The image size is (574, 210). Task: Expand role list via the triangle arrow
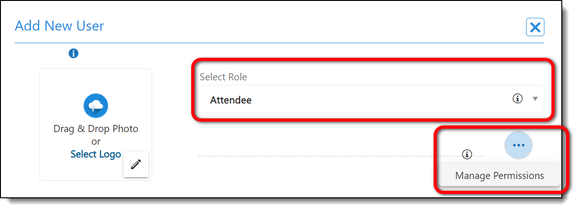tap(535, 99)
